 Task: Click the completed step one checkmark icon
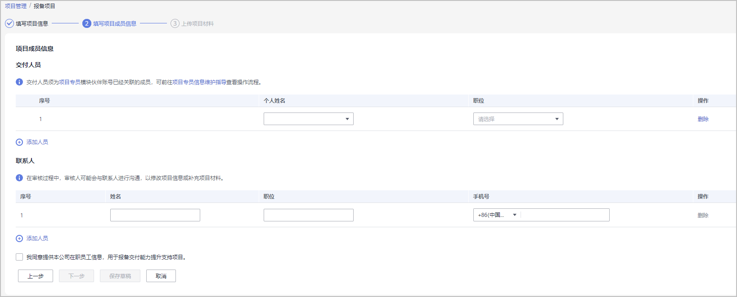point(9,23)
